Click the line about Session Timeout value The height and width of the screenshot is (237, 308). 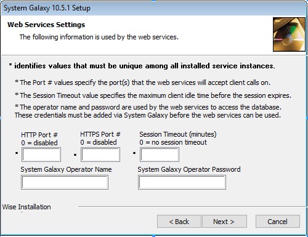153,95
